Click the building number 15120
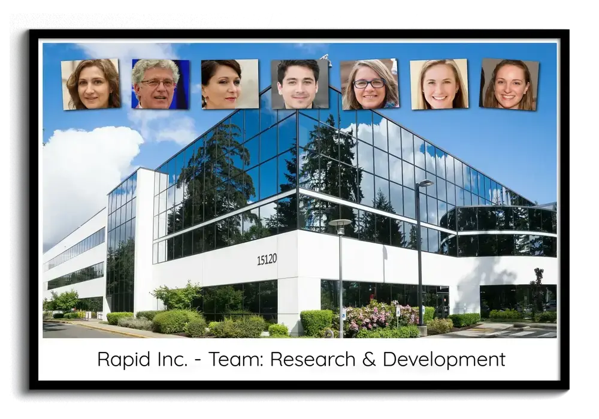The image size is (599, 419). (267, 259)
